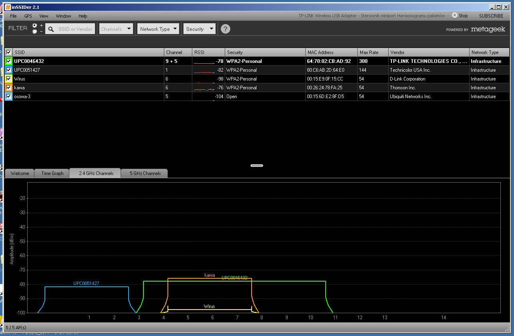Click MAC address 00:26:24:78:FA:25
Image resolution: width=514 pixels, height=336 pixels.
(325, 88)
